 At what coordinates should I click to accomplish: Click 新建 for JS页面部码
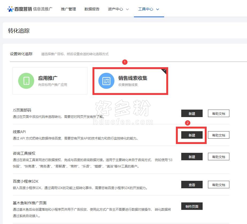(192, 114)
